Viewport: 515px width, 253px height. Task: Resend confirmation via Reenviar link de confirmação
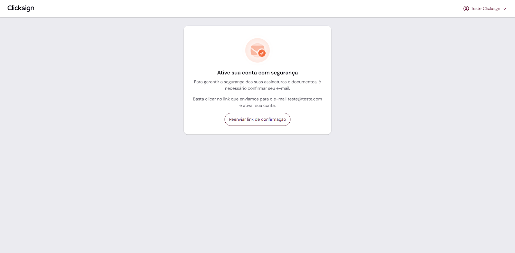click(x=257, y=119)
